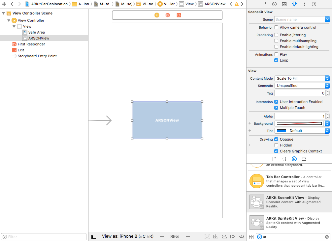Image resolution: width=332 pixels, height=241 pixels.
Task: Click the Tint color swatch
Action: pyautogui.click(x=282, y=131)
